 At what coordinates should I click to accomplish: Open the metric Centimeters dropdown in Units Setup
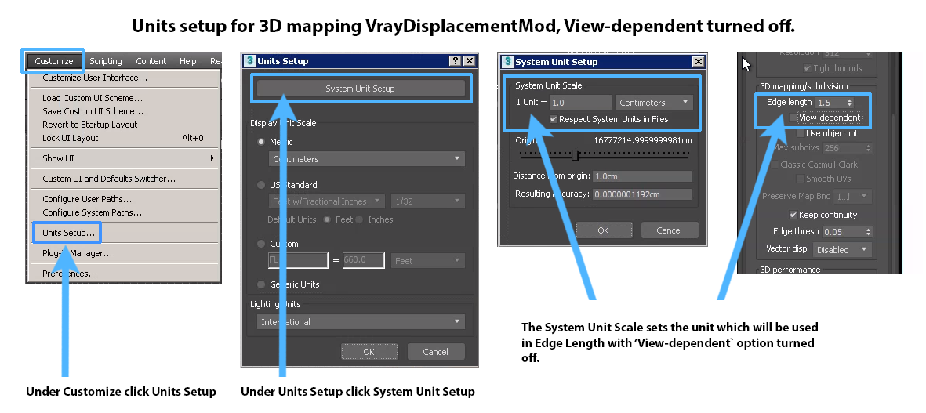click(366, 159)
